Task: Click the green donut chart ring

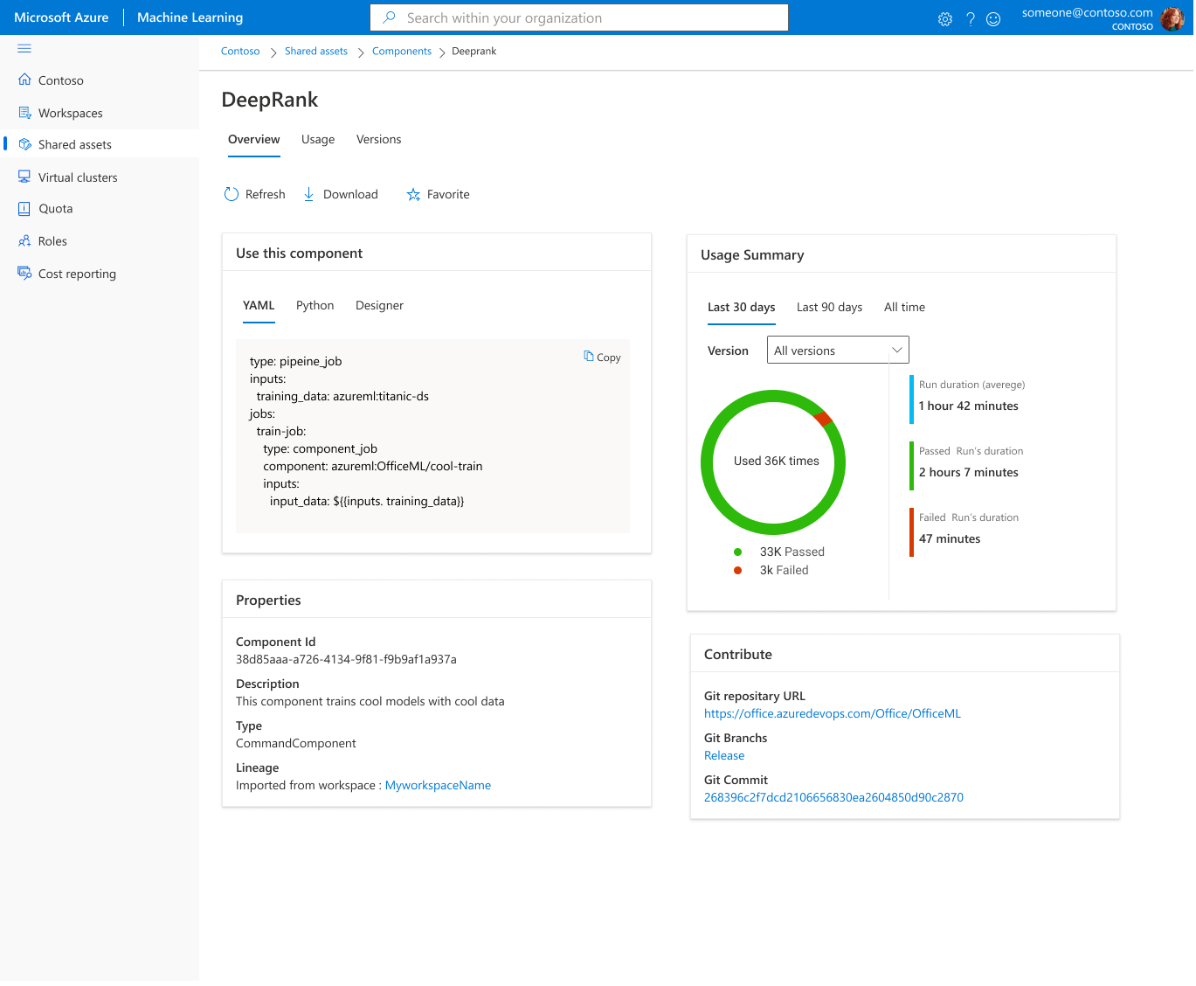Action: coord(708,462)
